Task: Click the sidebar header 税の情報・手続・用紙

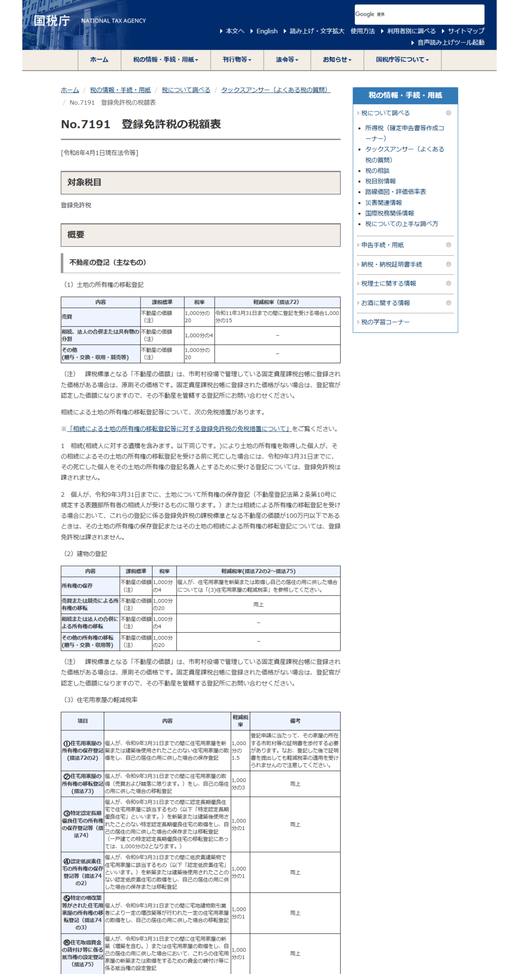Action: [x=405, y=95]
